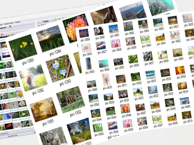Click the pic-3655 file name

(x=119, y=68)
